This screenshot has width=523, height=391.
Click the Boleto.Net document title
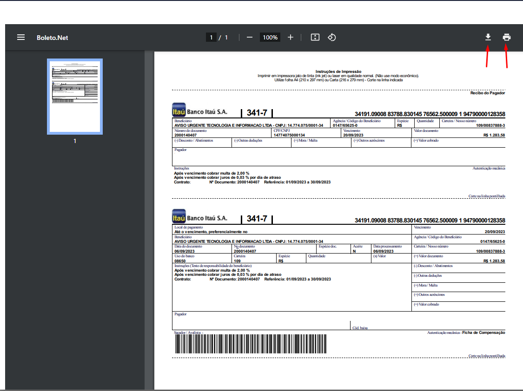(53, 38)
